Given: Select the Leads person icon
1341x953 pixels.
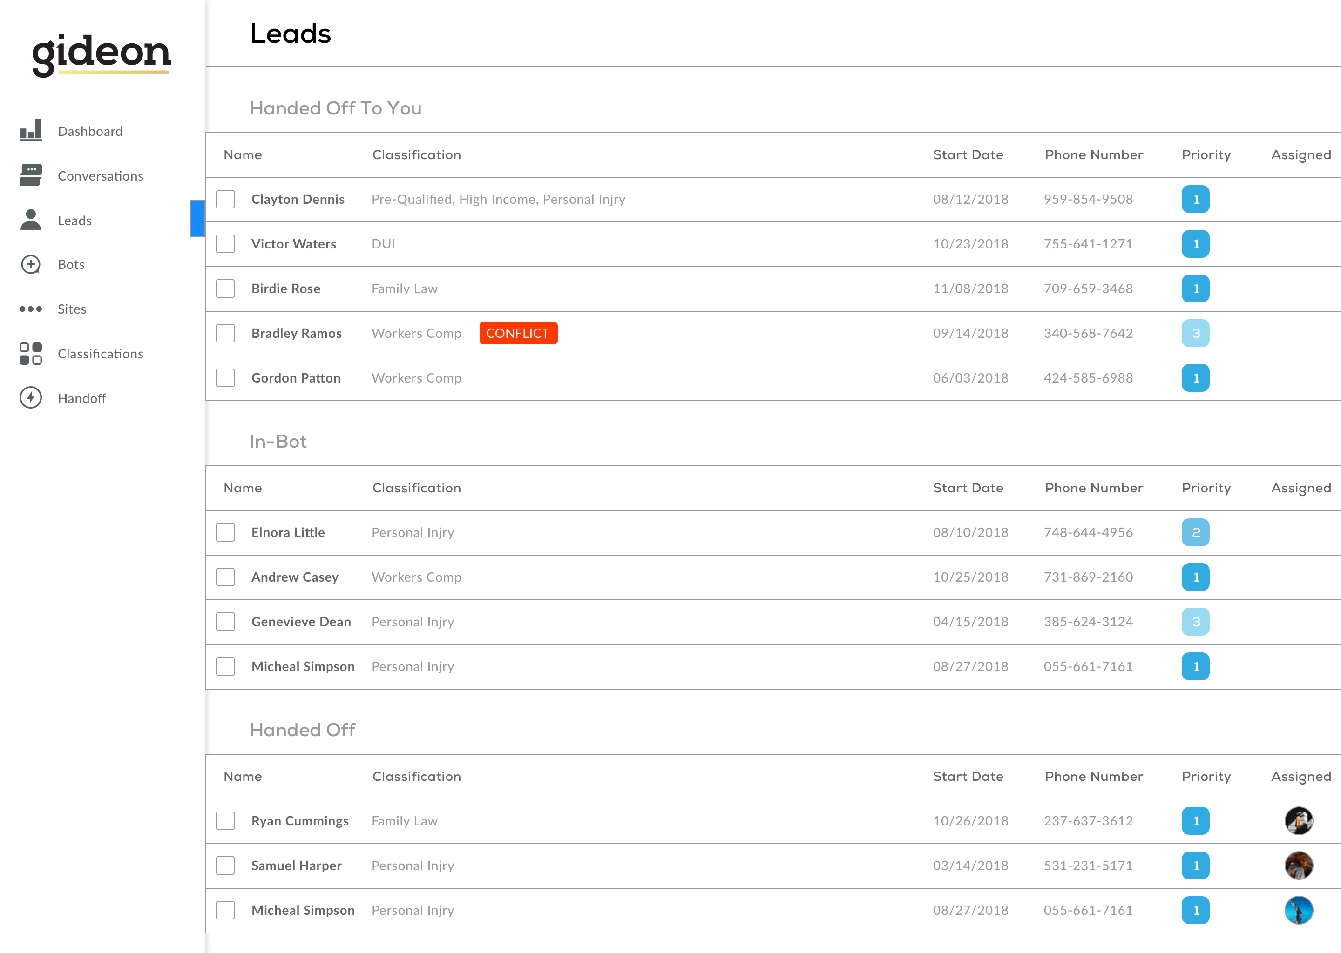Looking at the screenshot, I should click(x=31, y=220).
